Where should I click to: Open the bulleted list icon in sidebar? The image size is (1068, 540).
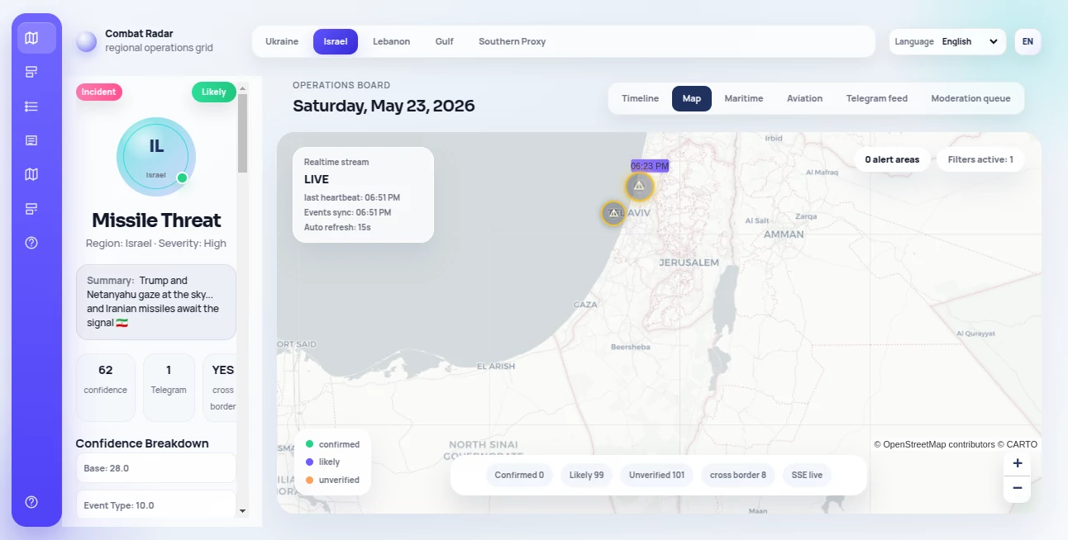(x=31, y=107)
